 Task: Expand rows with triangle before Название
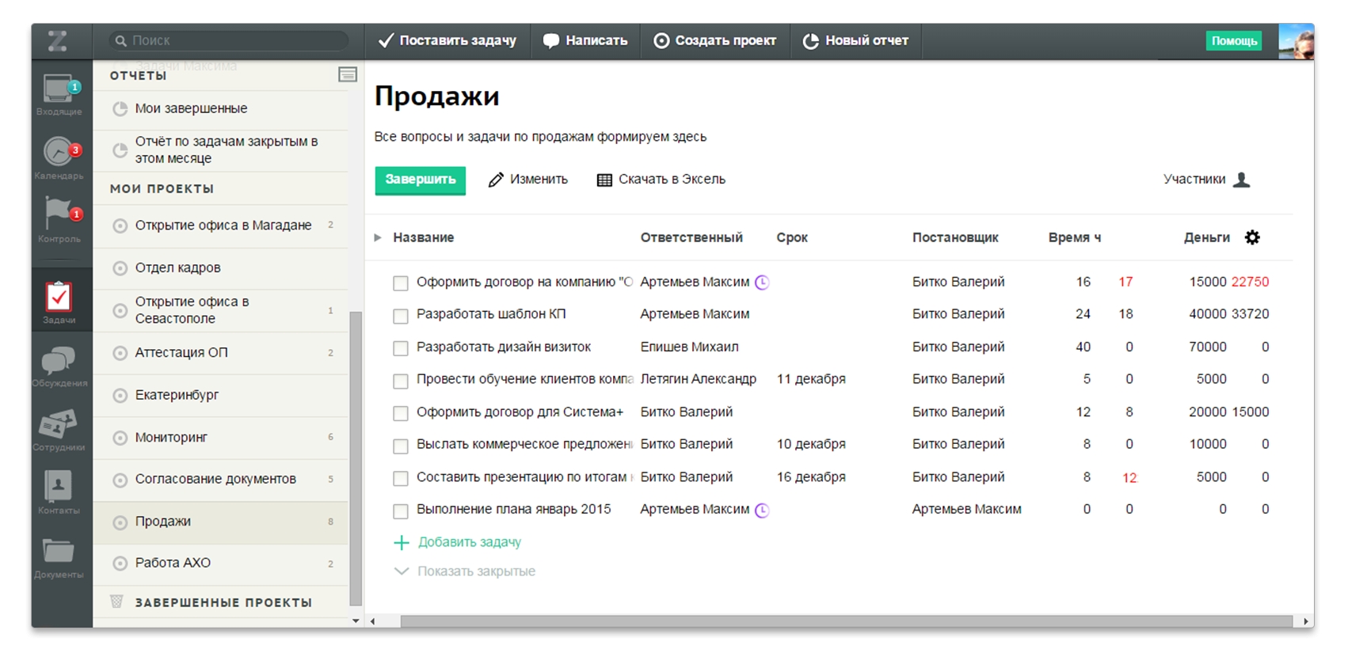[378, 237]
